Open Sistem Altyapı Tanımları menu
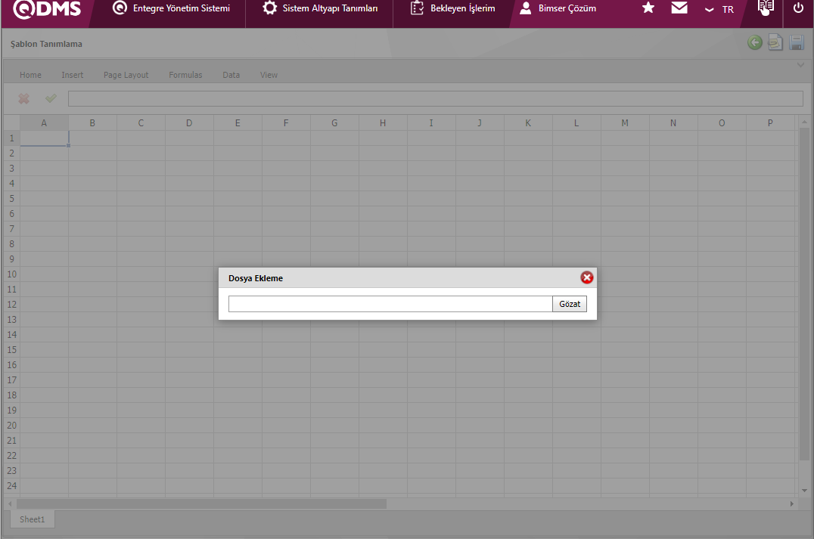Image resolution: width=814 pixels, height=539 pixels. click(x=320, y=9)
